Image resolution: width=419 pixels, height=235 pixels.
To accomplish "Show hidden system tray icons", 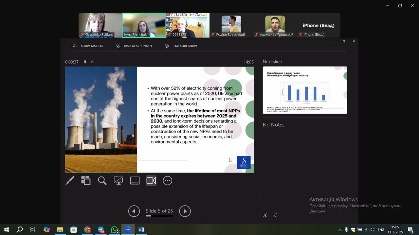I will tap(340, 230).
